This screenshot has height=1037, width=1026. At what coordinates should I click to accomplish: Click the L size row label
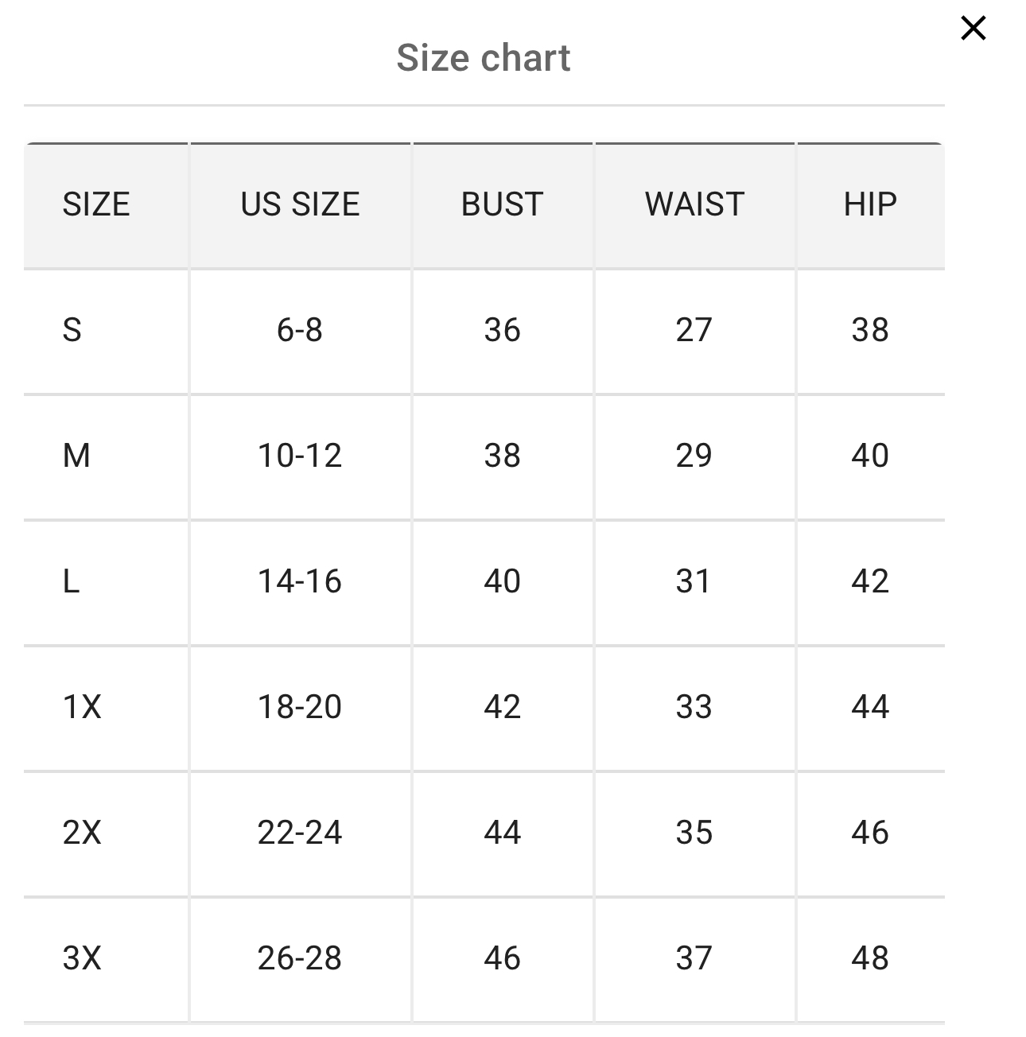[x=71, y=581]
